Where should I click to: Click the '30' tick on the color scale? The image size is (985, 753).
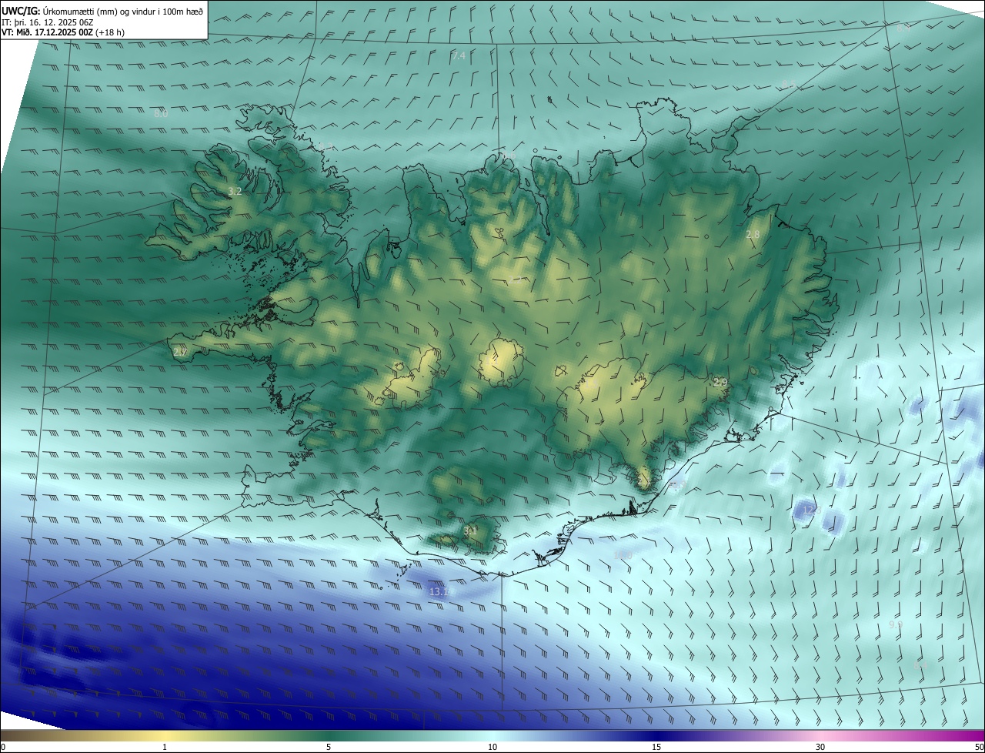[820, 747]
